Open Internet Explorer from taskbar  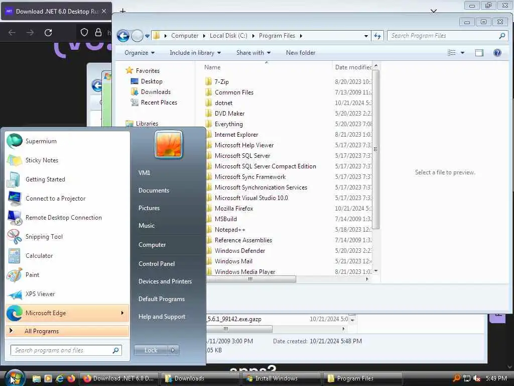point(60,378)
